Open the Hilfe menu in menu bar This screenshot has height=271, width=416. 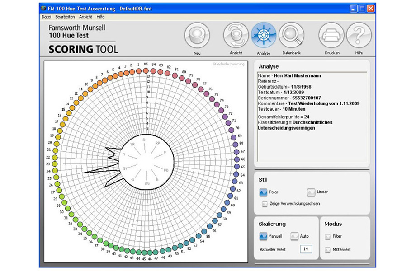pos(100,17)
